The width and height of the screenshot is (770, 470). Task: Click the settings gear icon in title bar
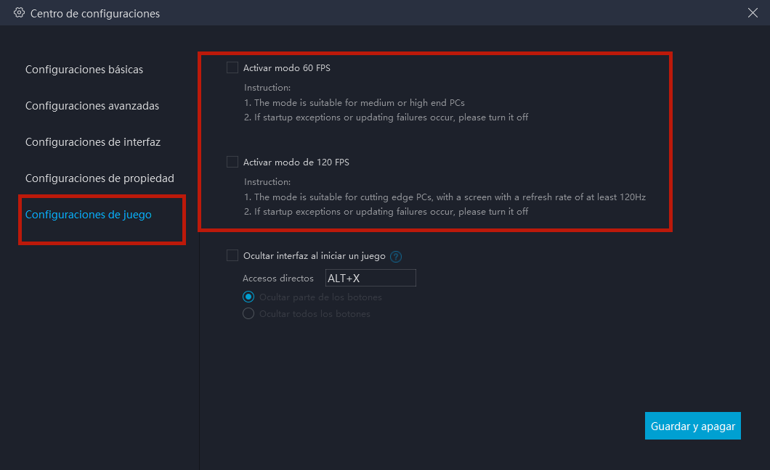19,13
